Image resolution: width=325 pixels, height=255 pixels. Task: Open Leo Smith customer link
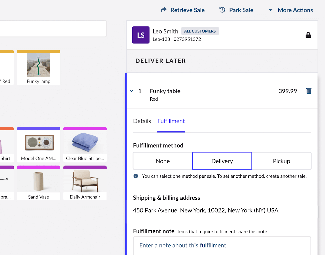click(x=165, y=31)
